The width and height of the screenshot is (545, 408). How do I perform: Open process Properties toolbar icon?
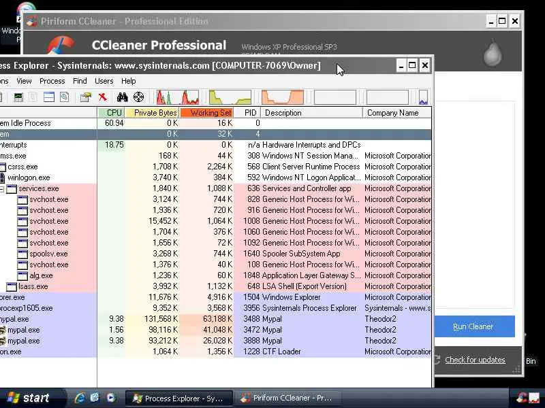point(86,97)
